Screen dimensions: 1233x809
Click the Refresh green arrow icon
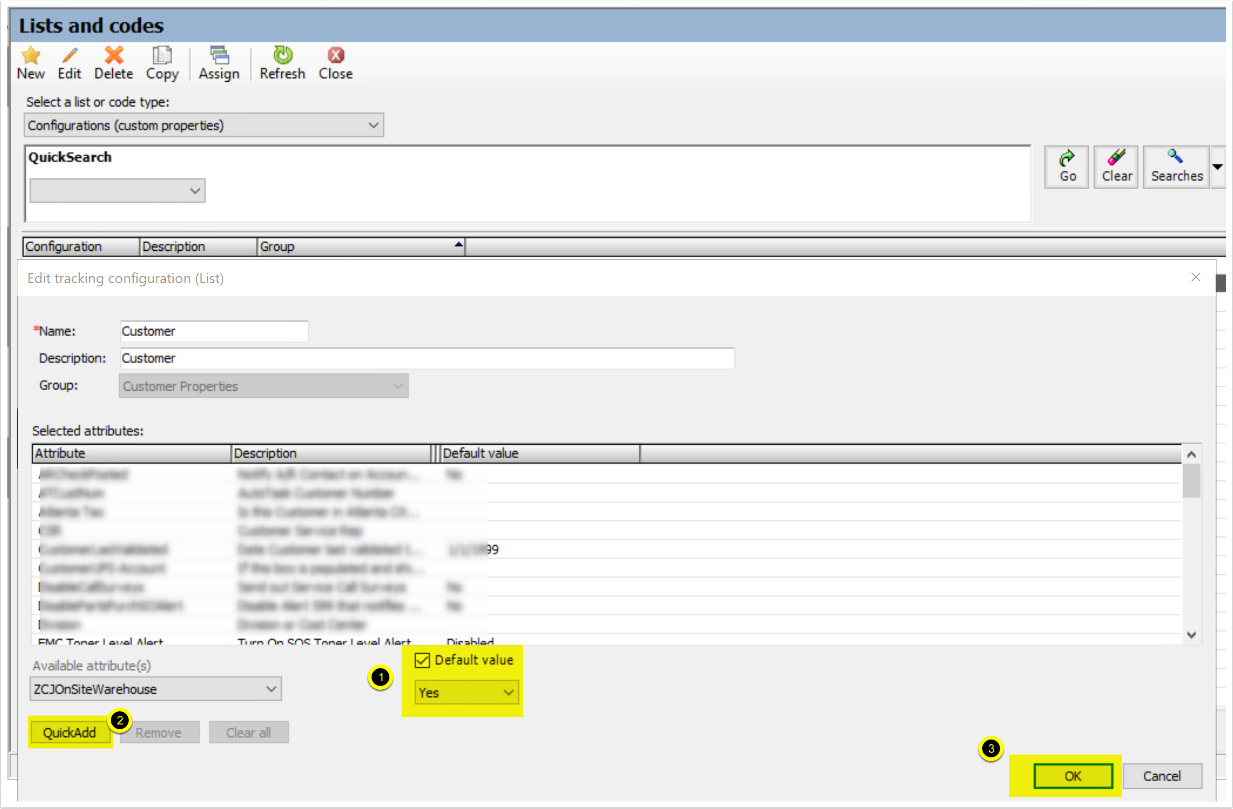click(283, 55)
